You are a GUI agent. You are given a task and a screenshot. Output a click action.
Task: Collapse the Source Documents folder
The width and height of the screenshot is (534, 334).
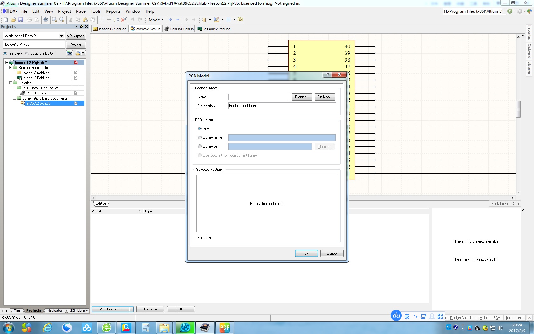10,68
